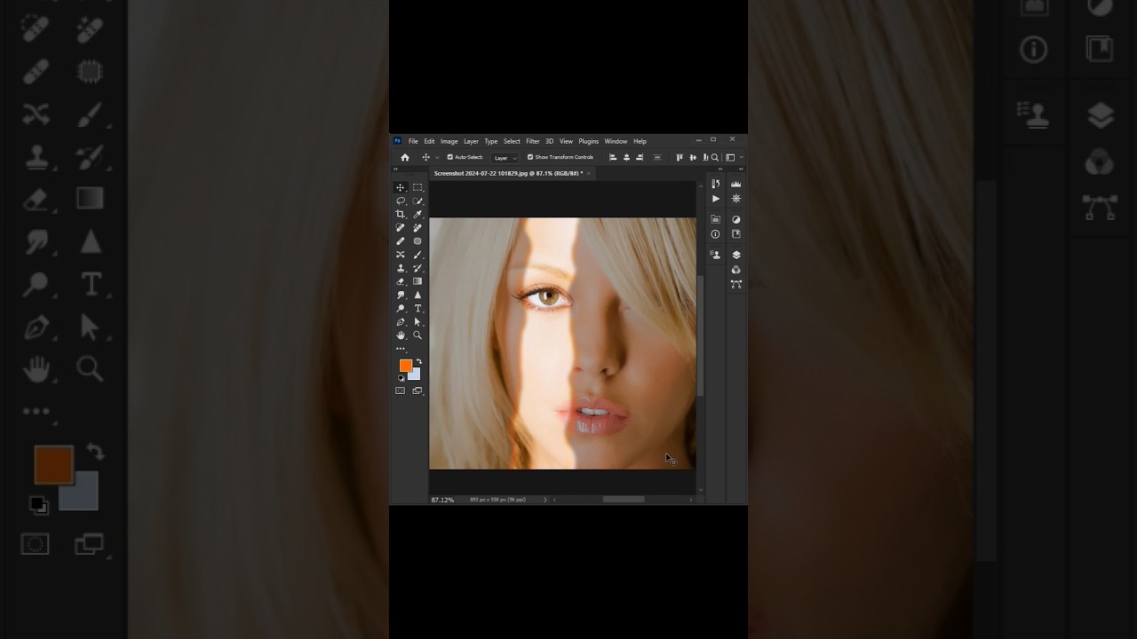Screen dimensions: 1137x639
Task: Select the Content-Aware Move tool
Action: (401, 255)
